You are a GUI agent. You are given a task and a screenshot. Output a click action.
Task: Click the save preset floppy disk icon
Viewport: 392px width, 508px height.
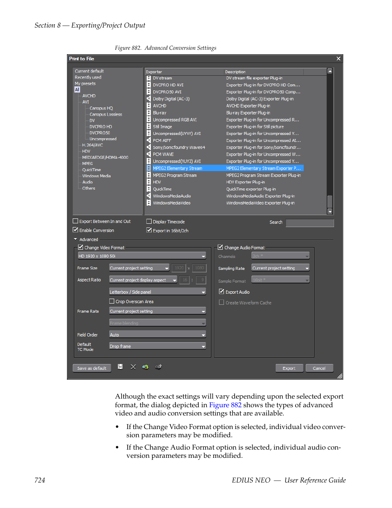[120, 367]
